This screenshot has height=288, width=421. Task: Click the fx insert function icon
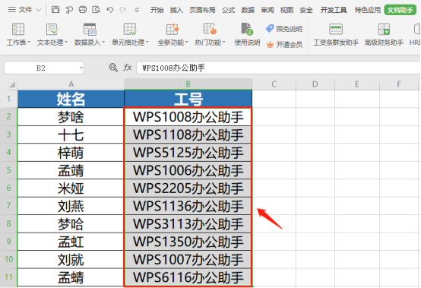[x=128, y=68]
